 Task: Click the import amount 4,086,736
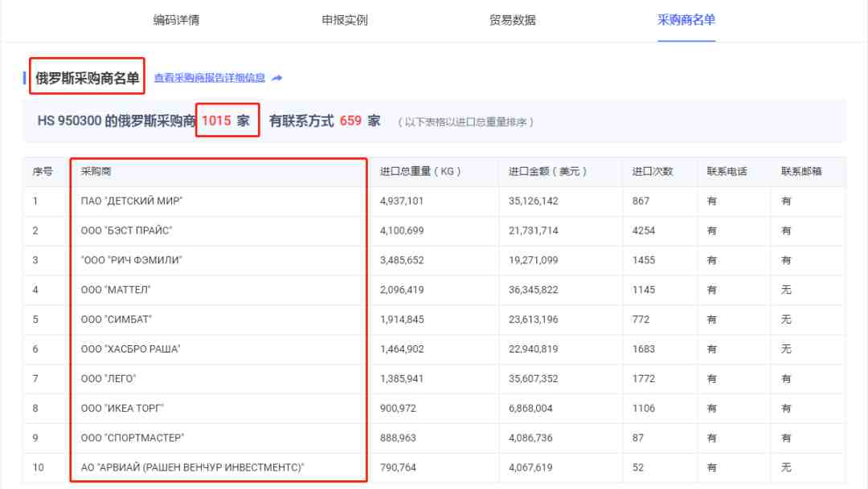(x=531, y=438)
